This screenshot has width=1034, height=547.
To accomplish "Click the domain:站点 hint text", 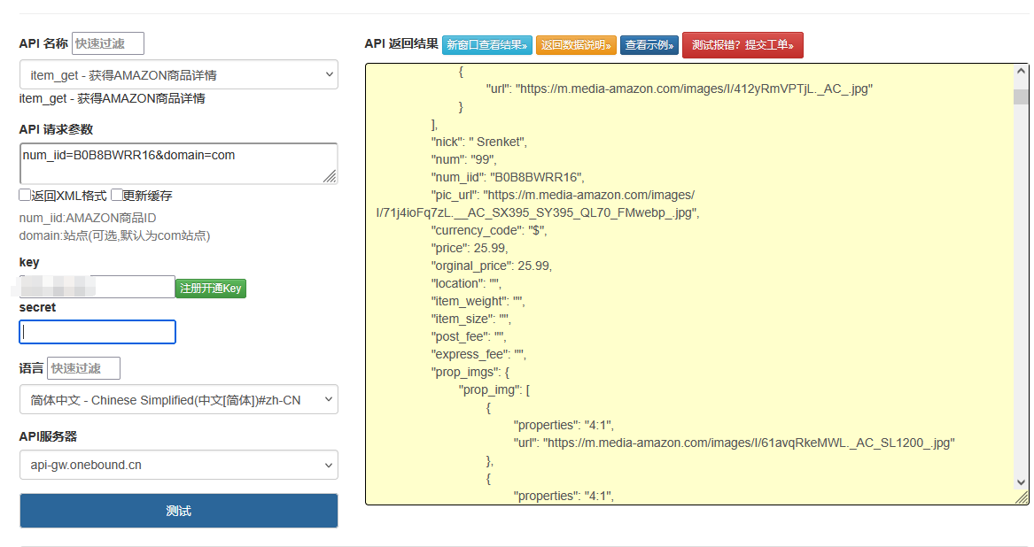I will pos(115,236).
